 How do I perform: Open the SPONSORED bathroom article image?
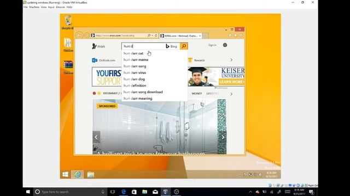159,127
